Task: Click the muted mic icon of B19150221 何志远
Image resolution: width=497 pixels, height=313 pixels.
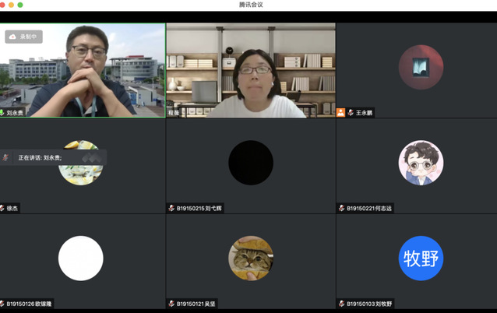Action: 340,208
